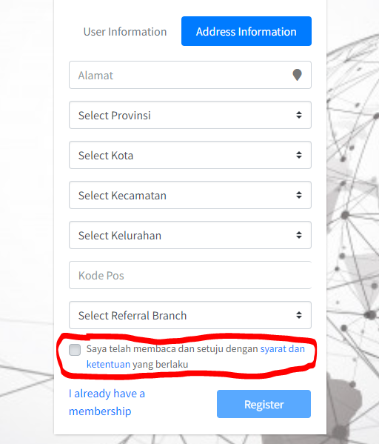Click the sort arrows on Select Kelurahan
This screenshot has width=379, height=444.
coord(299,235)
